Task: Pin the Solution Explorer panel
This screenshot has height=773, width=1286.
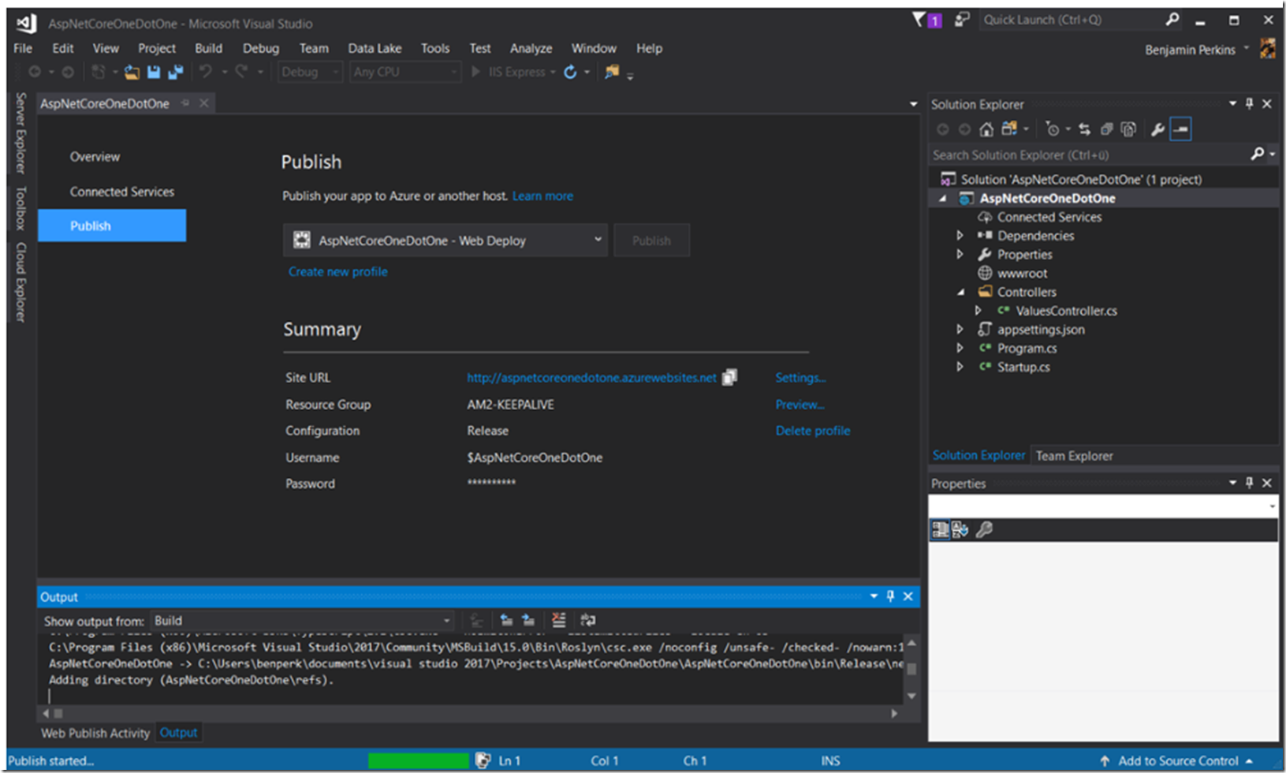Action: tap(1250, 104)
